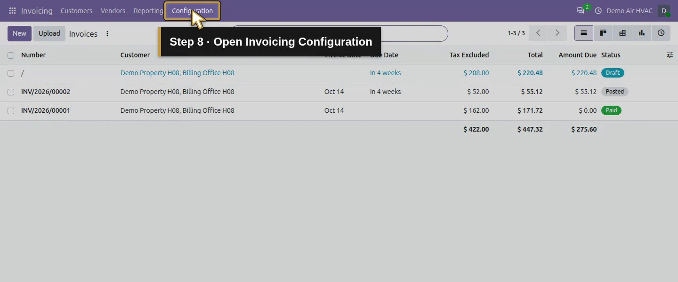Open the Demo Air HVAC company switcher

click(x=630, y=11)
